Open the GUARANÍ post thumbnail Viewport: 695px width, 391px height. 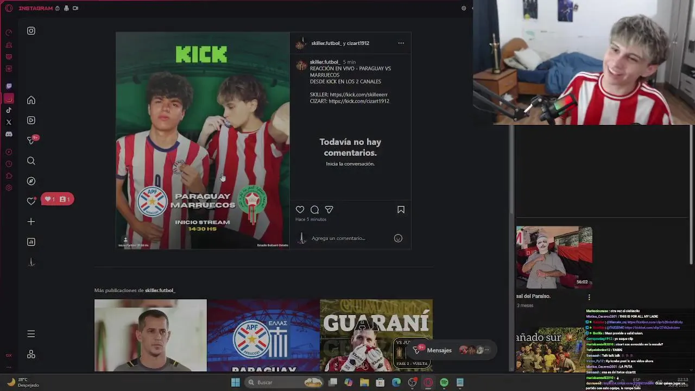(x=376, y=335)
